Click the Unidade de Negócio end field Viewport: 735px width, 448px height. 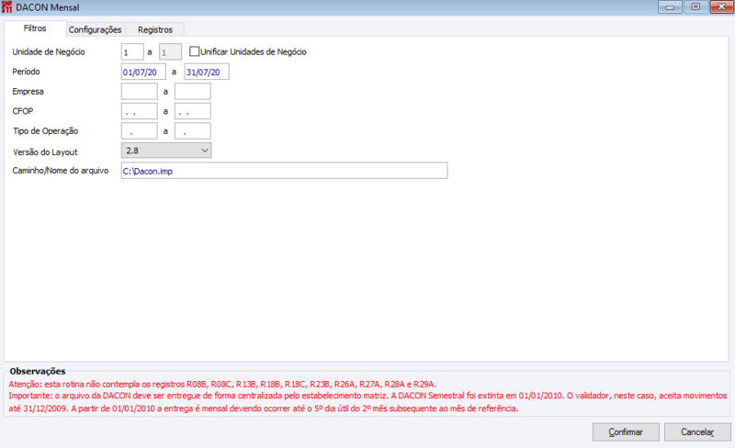tap(170, 52)
